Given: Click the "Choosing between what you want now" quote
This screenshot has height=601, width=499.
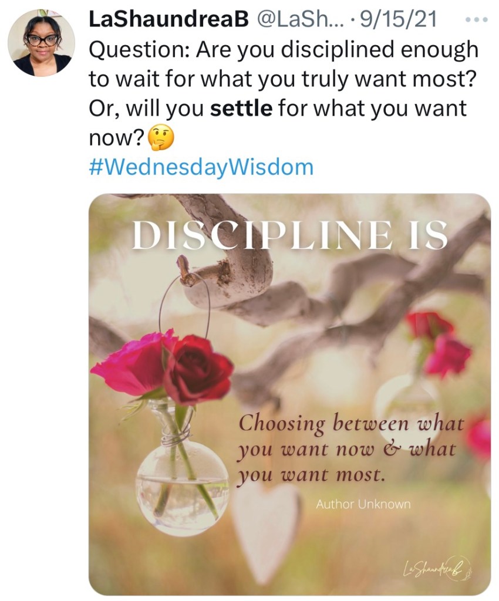Looking at the screenshot, I should click(x=351, y=450).
